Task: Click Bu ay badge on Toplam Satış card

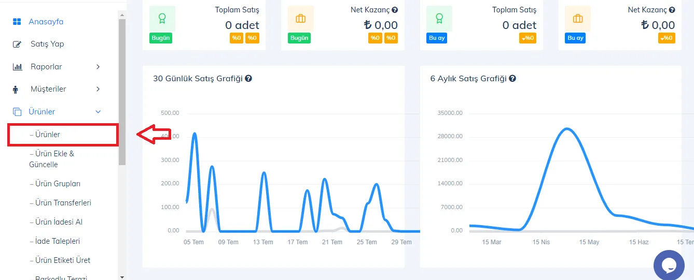Action: (x=437, y=38)
